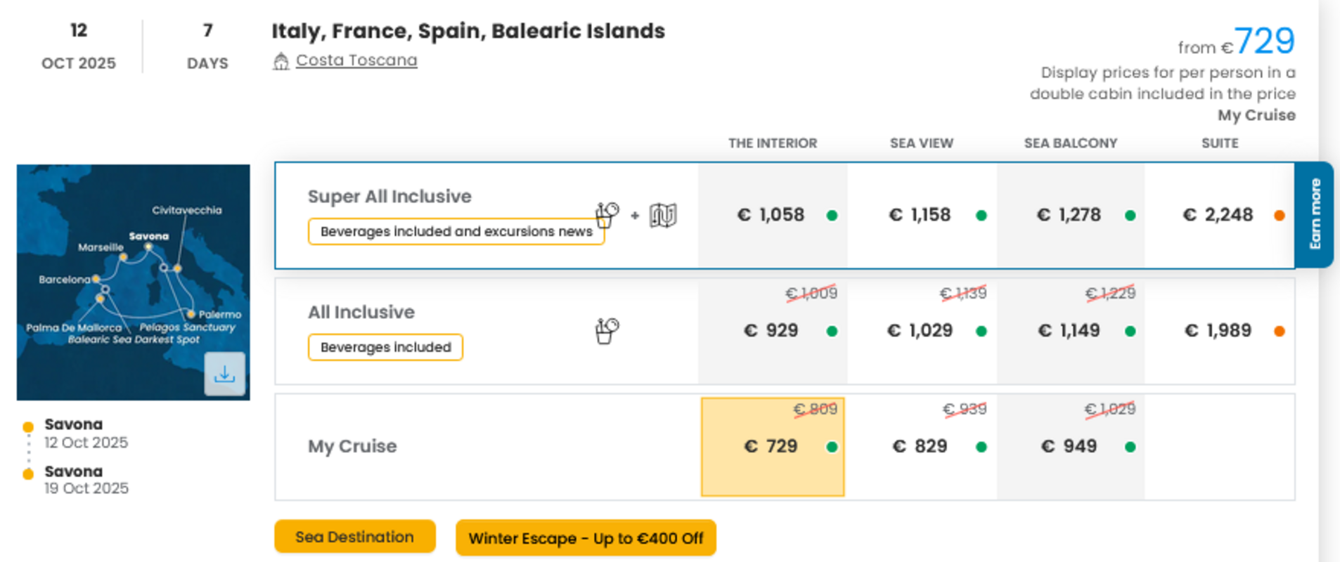The image size is (1340, 562).
Task: Click the ship icon beside Costa Toscana
Action: point(281,61)
